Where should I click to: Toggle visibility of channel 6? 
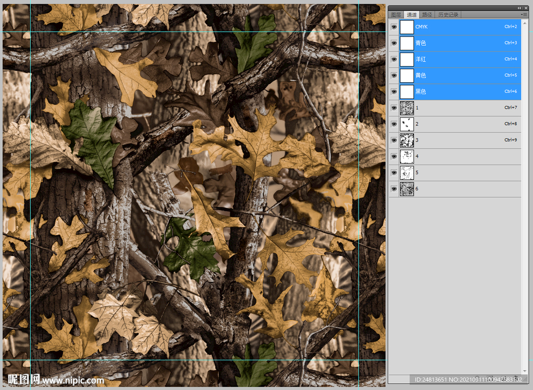[x=394, y=189]
